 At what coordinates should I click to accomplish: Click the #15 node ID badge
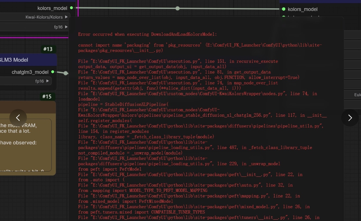pos(47,96)
